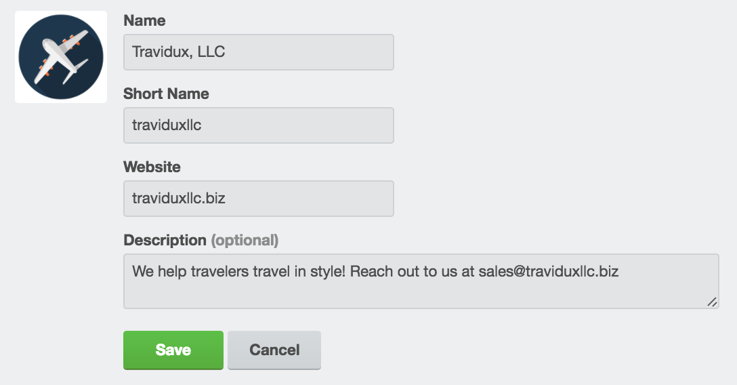Click the Short Name label
The image size is (737, 385).
tap(166, 94)
